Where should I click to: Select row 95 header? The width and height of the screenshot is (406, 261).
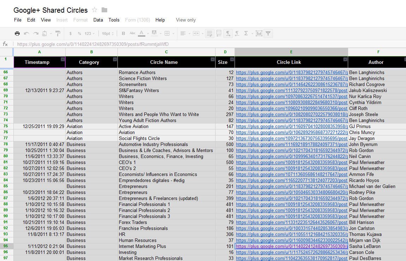(6, 246)
